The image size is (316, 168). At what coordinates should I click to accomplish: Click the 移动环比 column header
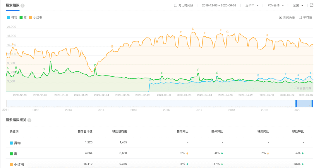click(x=298, y=131)
